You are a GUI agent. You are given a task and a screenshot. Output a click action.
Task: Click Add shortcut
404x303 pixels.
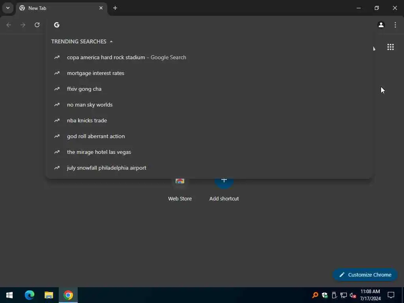(x=224, y=190)
